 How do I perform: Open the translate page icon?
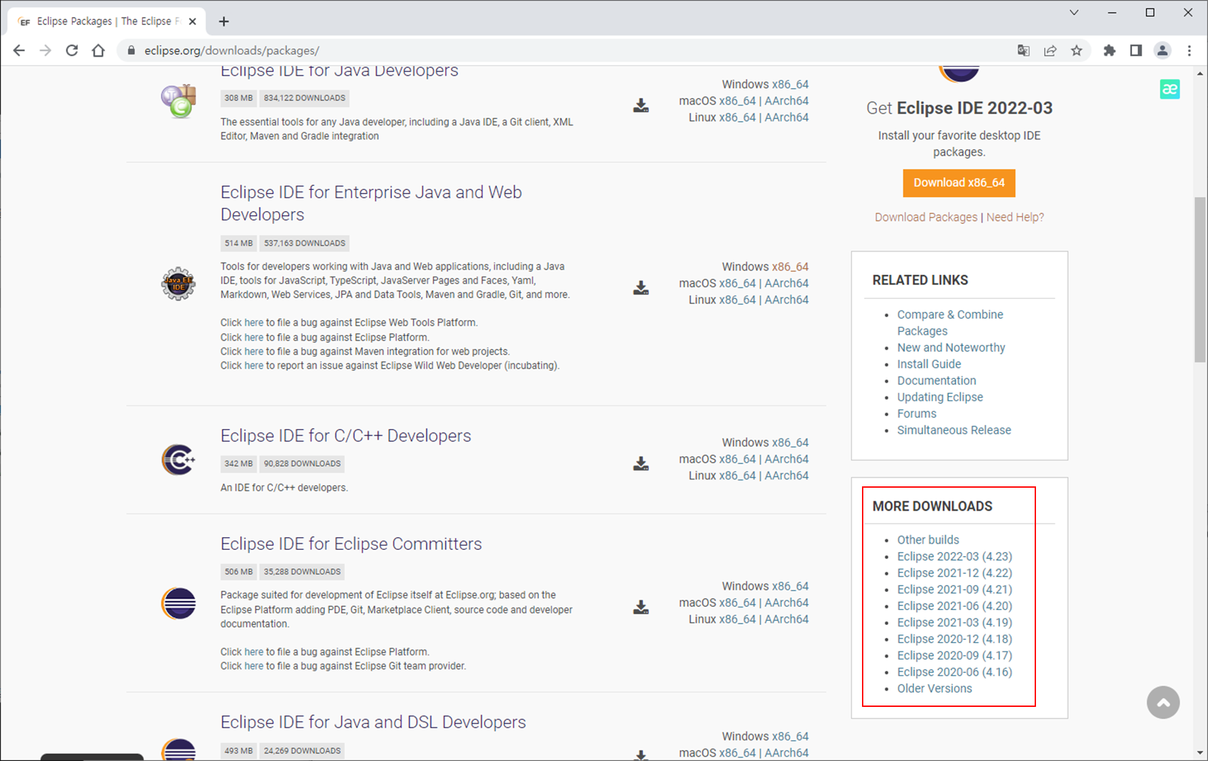(1024, 51)
